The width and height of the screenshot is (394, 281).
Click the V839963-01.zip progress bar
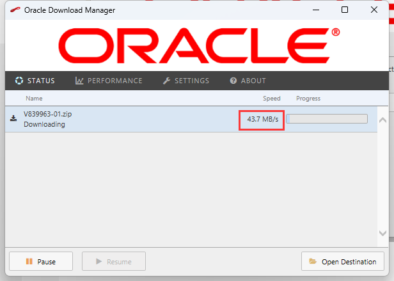pos(327,119)
